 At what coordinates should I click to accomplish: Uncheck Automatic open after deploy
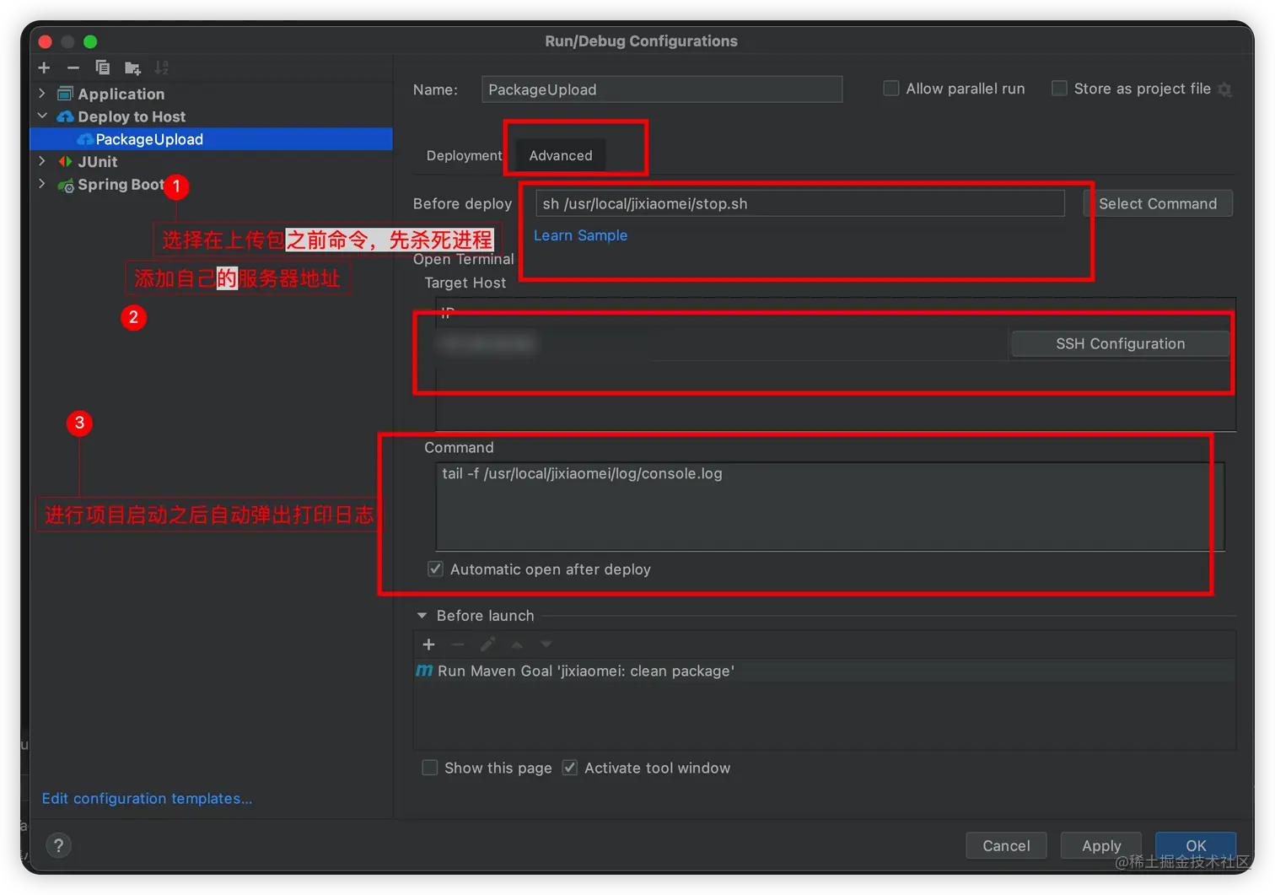coord(435,569)
